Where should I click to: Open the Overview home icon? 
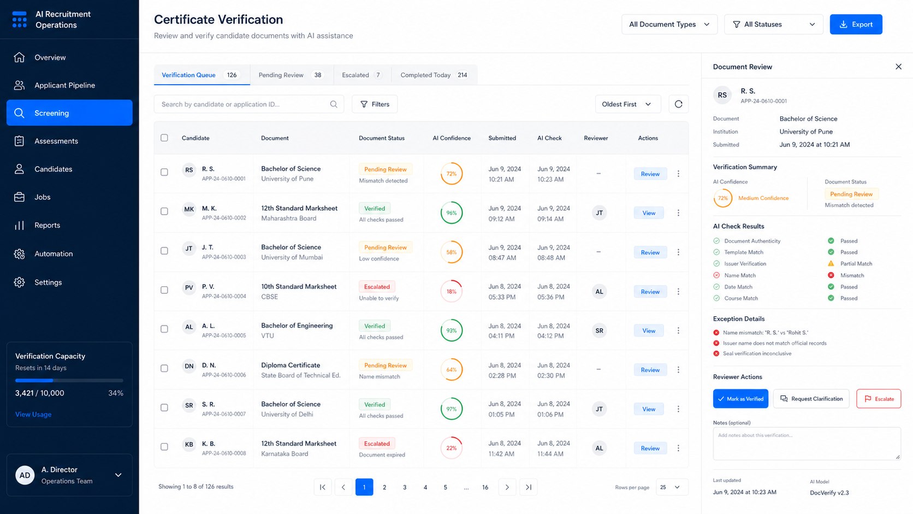(19, 57)
